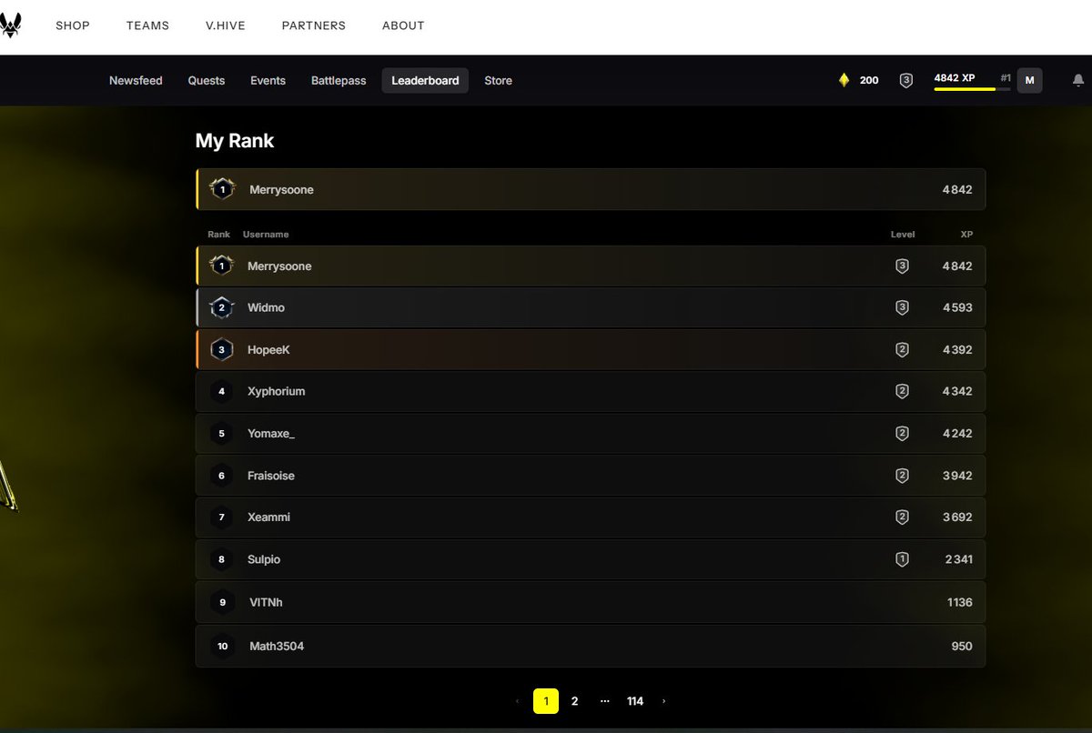The width and height of the screenshot is (1092, 733).
Task: Click Fraisoise's rank 6 circle
Action: tap(221, 476)
